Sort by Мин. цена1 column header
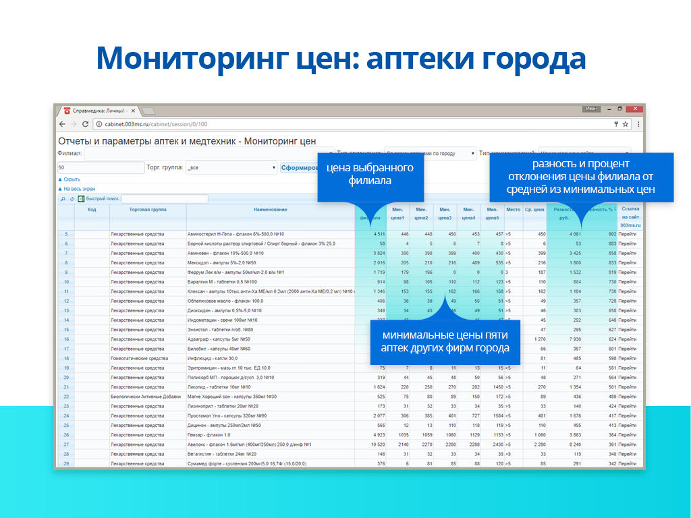This screenshot has width=691, height=518. [x=397, y=214]
